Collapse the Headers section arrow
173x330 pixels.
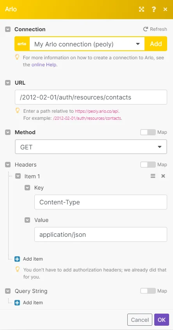[x=8, y=165]
